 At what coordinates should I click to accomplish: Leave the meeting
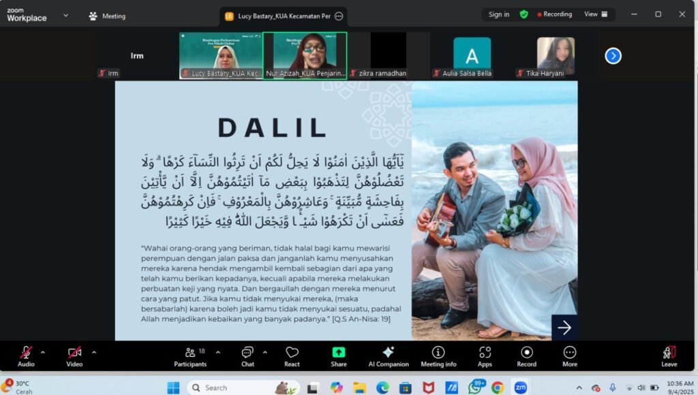669,355
